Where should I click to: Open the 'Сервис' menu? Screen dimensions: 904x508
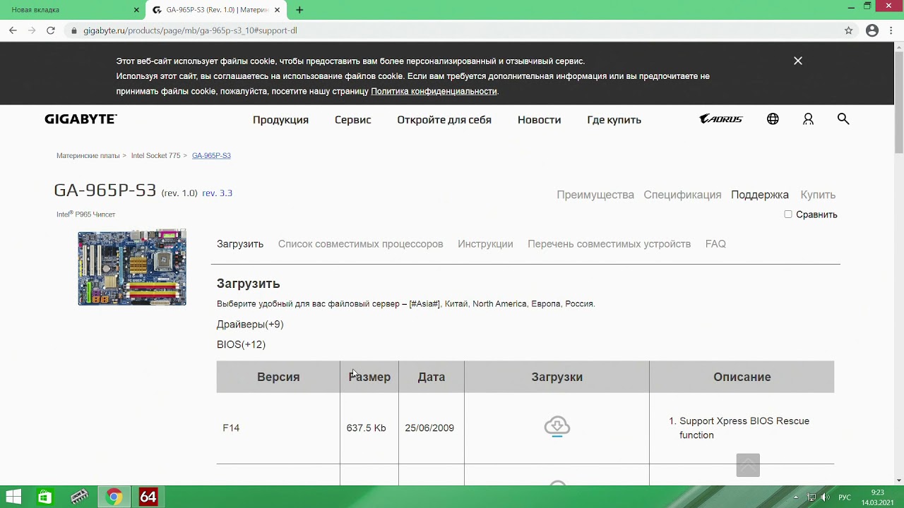click(x=352, y=120)
